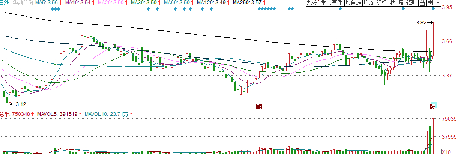Open the 预测 forecast tool
The image size is (456, 154).
411,3
